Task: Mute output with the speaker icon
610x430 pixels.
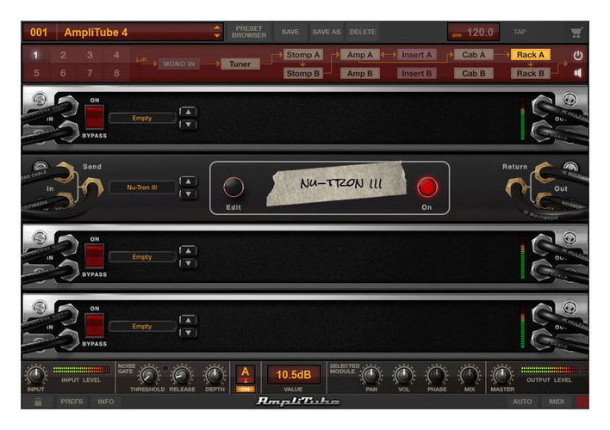Action: [578, 73]
